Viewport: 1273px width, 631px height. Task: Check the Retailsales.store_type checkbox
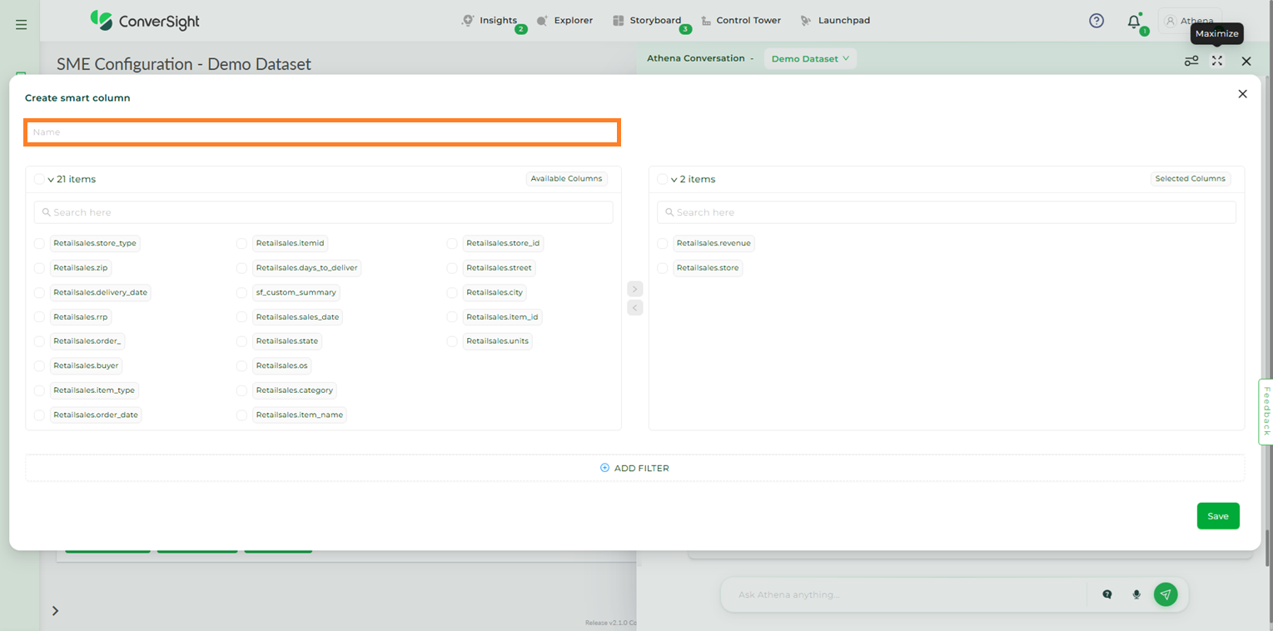coord(39,243)
